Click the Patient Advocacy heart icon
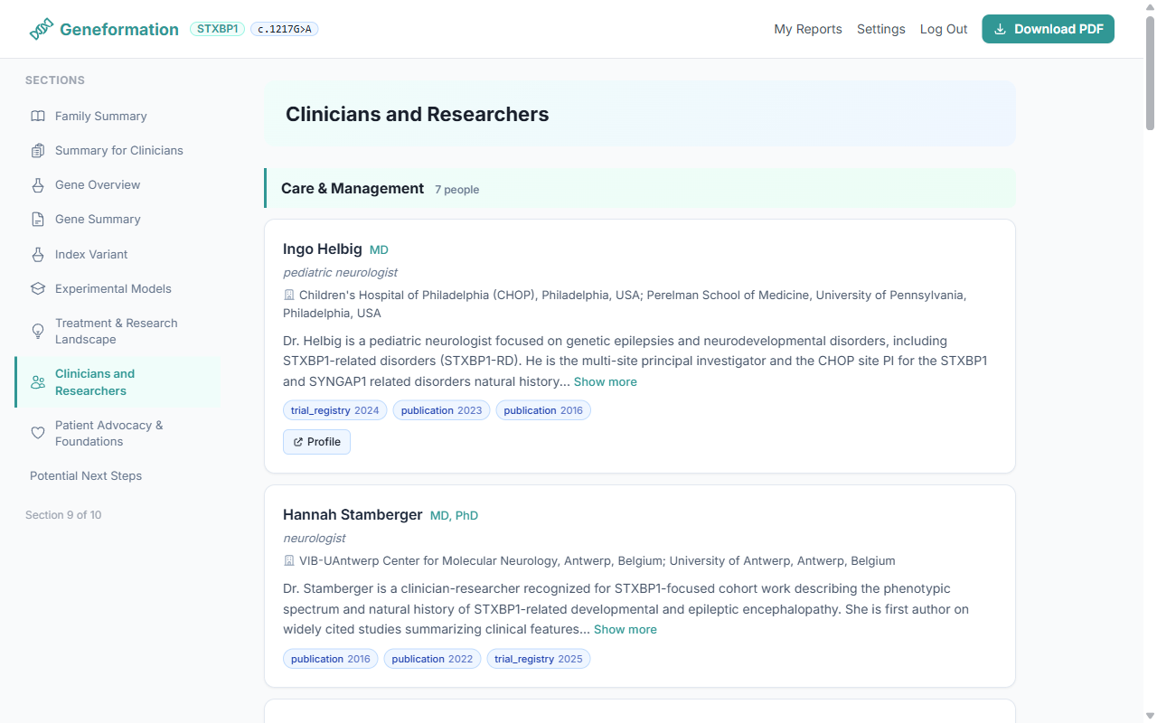 pos(37,433)
